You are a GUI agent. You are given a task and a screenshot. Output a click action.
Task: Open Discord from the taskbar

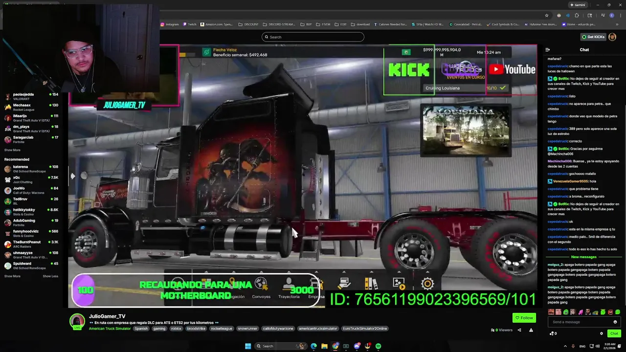tap(357, 346)
